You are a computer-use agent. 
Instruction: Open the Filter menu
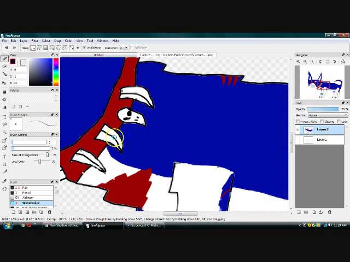click(x=34, y=41)
